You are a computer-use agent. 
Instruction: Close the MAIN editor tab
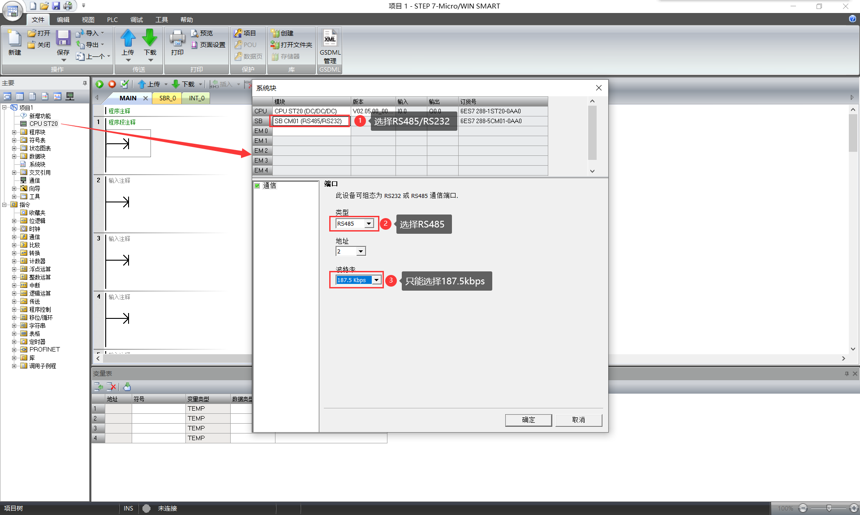click(x=146, y=98)
